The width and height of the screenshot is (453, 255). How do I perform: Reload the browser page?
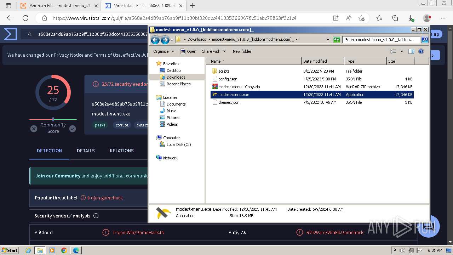click(25, 18)
